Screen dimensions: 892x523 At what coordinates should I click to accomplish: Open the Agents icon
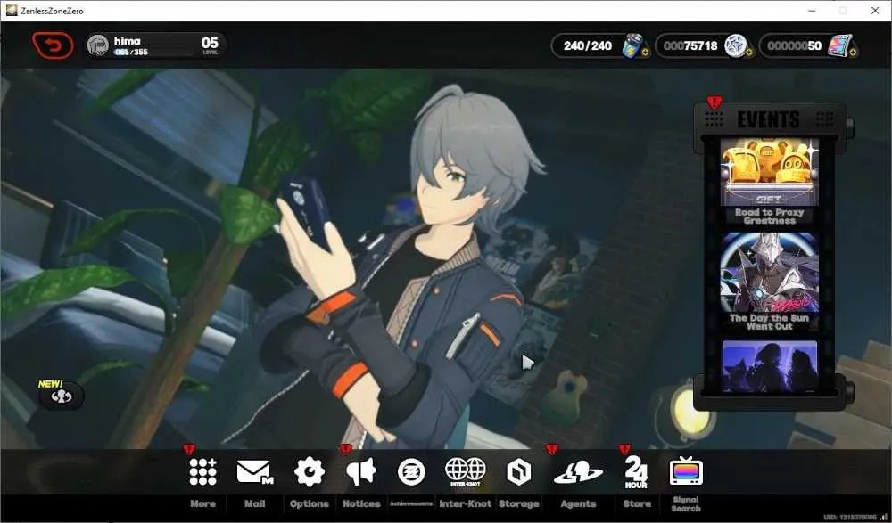(578, 472)
